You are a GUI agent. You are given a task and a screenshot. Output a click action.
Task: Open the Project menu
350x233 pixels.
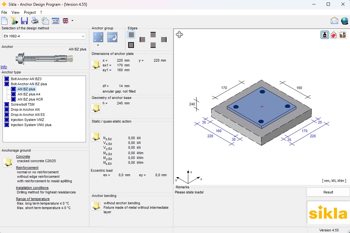(30, 12)
